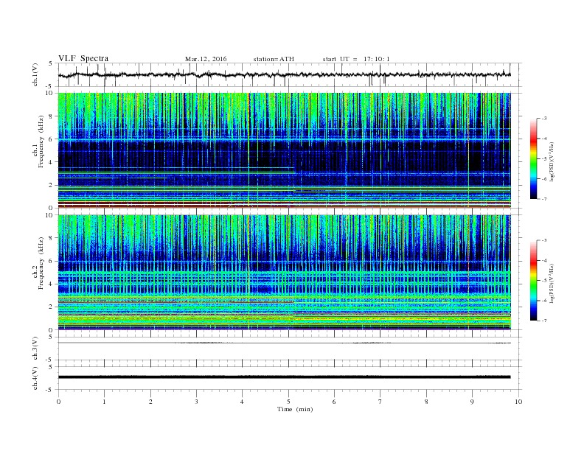The width and height of the screenshot is (584, 451).
Task: Click the ch.3 voltage waveform line
Action: click(x=284, y=343)
